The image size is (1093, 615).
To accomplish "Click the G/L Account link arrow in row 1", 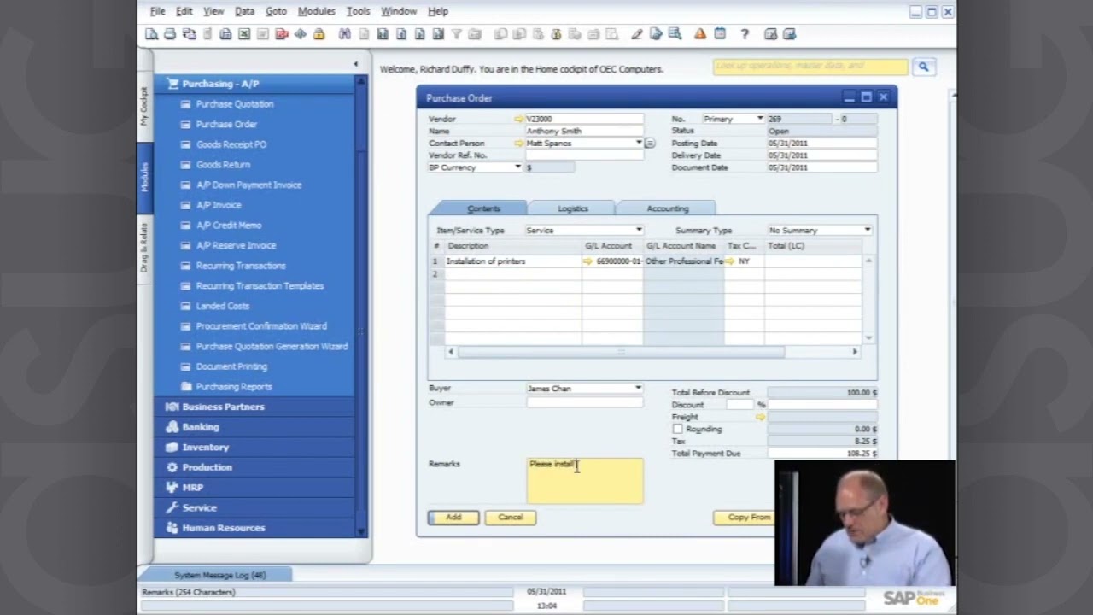I will [x=587, y=261].
